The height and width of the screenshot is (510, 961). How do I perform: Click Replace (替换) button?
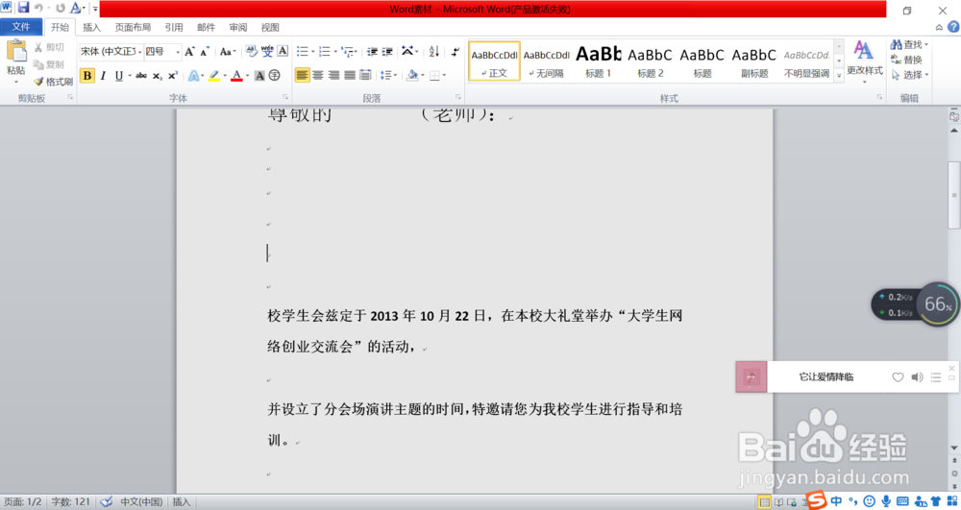[x=907, y=60]
